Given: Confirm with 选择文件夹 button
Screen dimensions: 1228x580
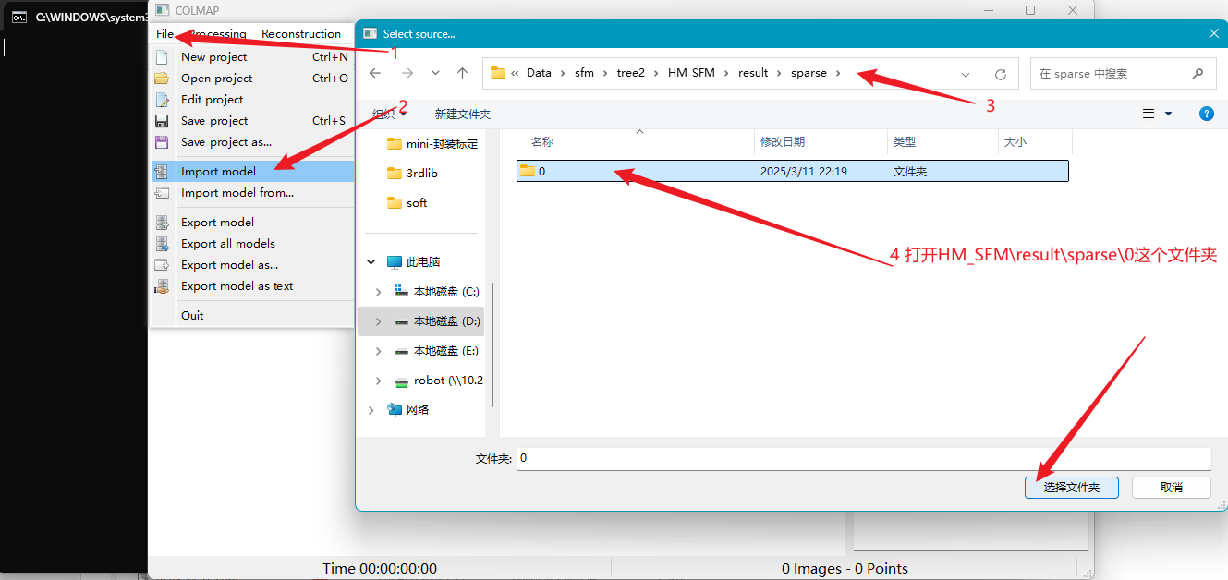Looking at the screenshot, I should point(1072,488).
